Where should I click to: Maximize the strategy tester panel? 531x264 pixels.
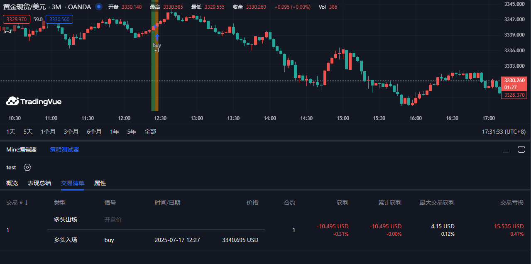(521, 149)
